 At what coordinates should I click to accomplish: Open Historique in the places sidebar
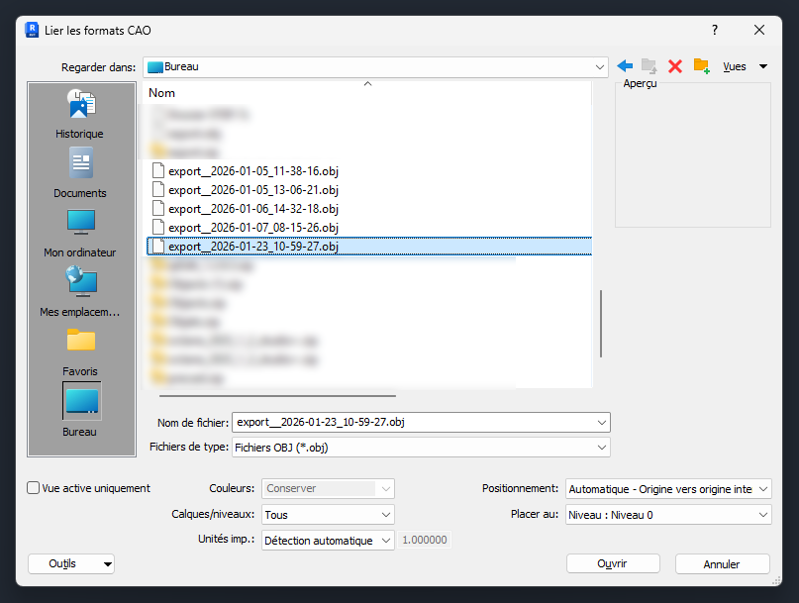tap(80, 113)
